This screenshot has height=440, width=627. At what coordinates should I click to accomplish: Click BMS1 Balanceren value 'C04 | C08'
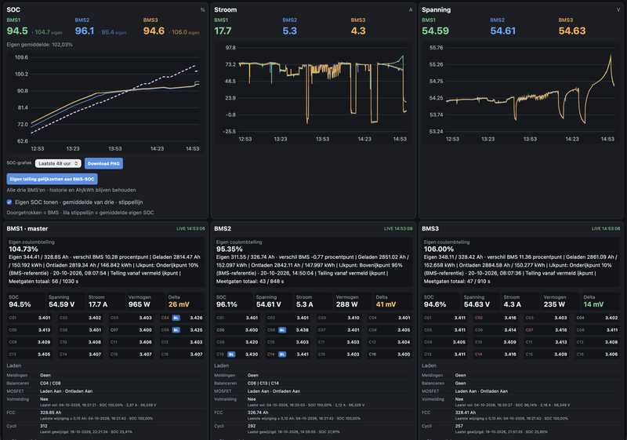coord(50,384)
